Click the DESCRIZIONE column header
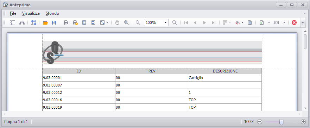The height and width of the screenshot is (128, 310). click(225, 71)
